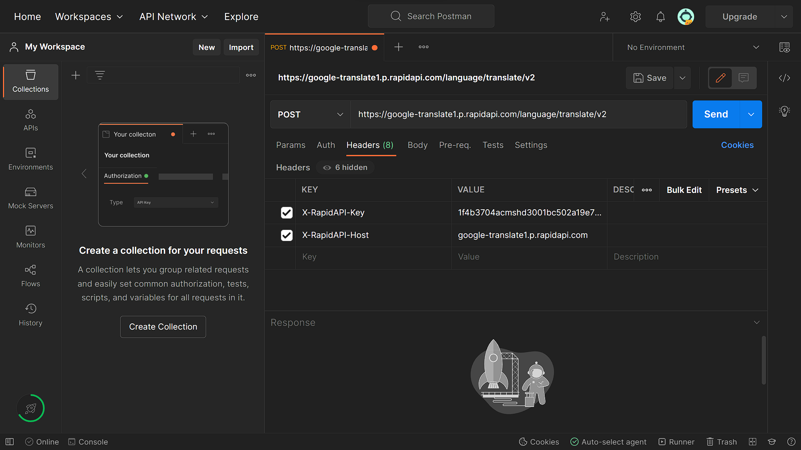Screen dimensions: 801x450
Task: Open the Upgrade options arrow
Action: pos(784,17)
